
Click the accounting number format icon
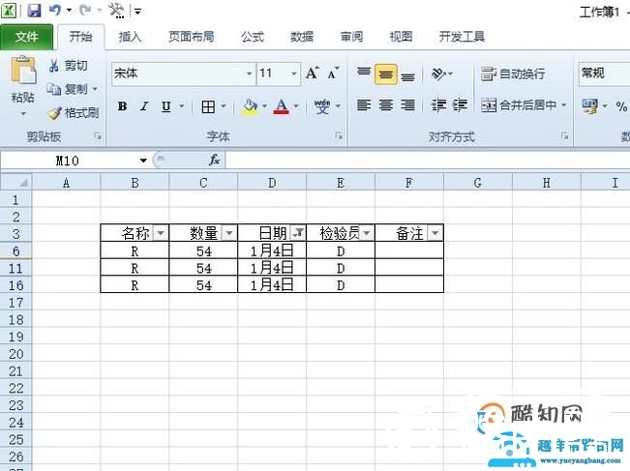(589, 106)
